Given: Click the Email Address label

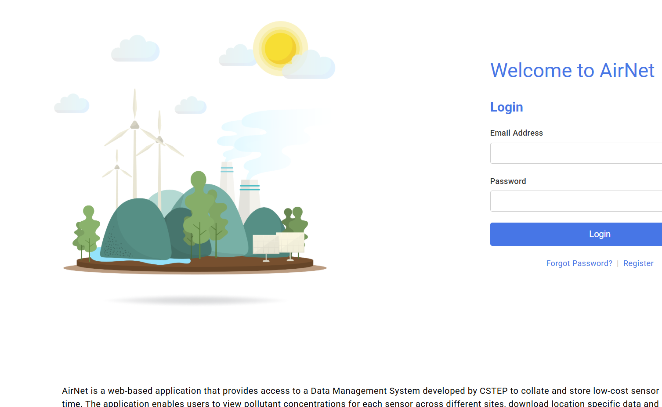Looking at the screenshot, I should coord(516,133).
